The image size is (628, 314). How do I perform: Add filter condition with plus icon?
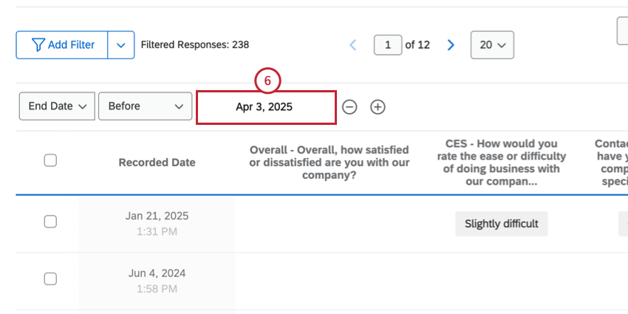(x=378, y=107)
